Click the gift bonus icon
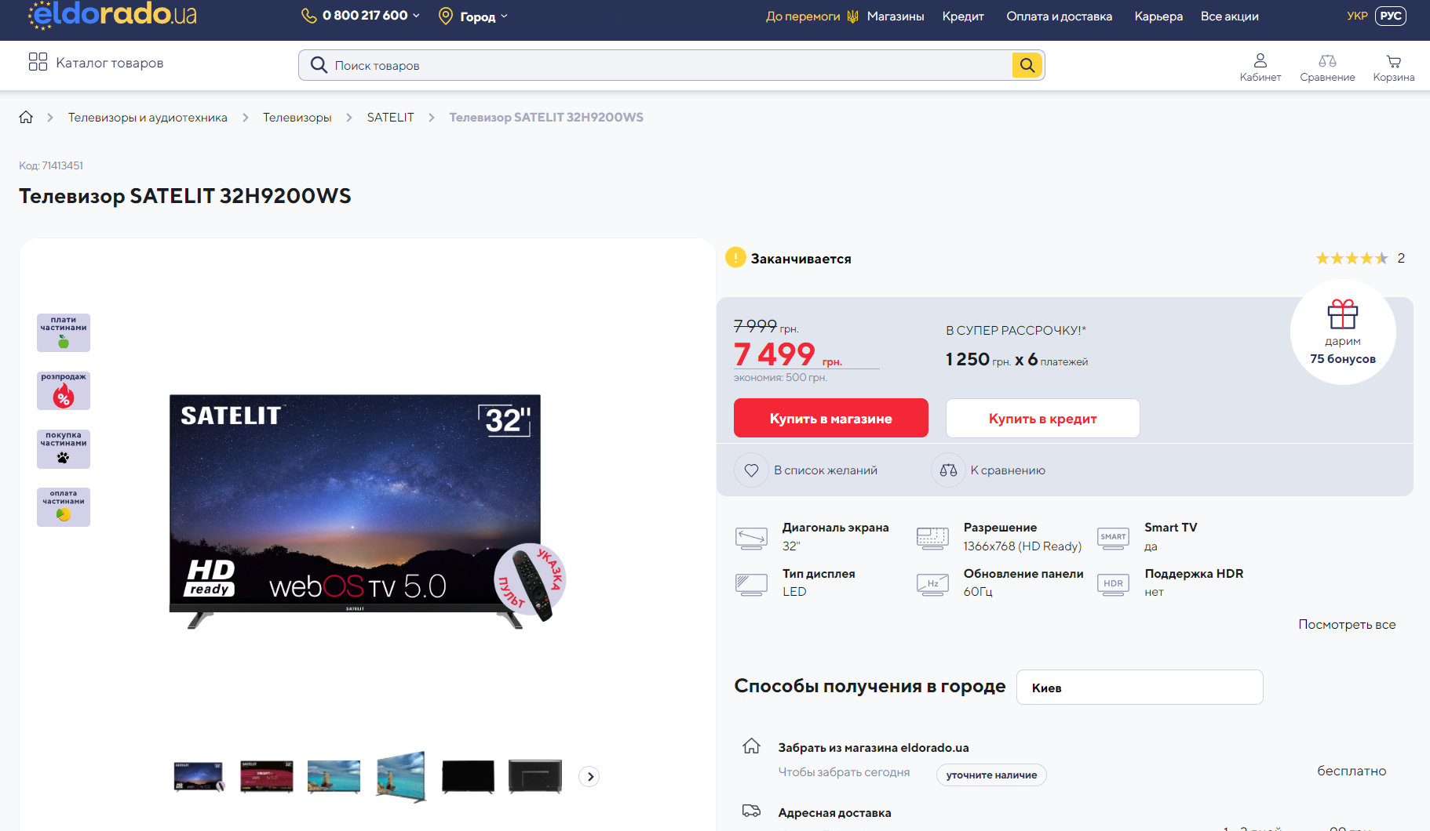This screenshot has width=1430, height=831. (1342, 315)
